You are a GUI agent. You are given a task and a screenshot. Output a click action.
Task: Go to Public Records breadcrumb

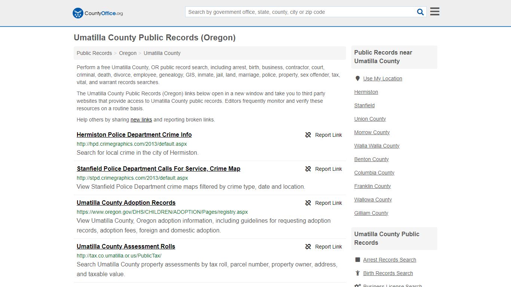click(x=94, y=53)
